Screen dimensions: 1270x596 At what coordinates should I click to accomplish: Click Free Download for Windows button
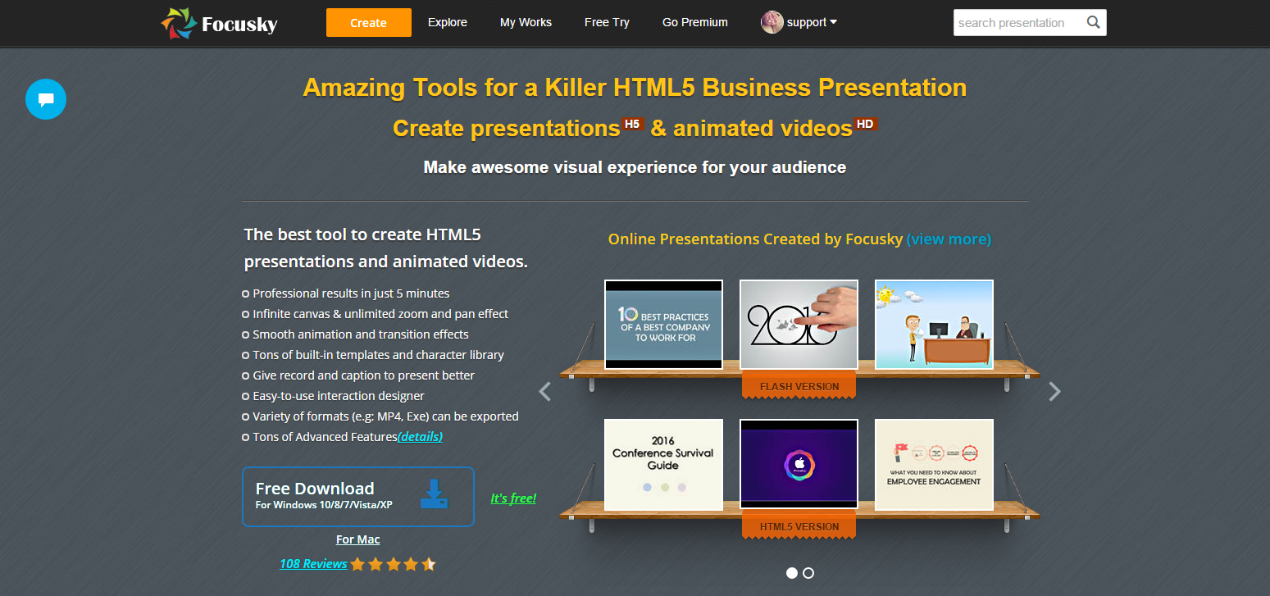pos(358,496)
